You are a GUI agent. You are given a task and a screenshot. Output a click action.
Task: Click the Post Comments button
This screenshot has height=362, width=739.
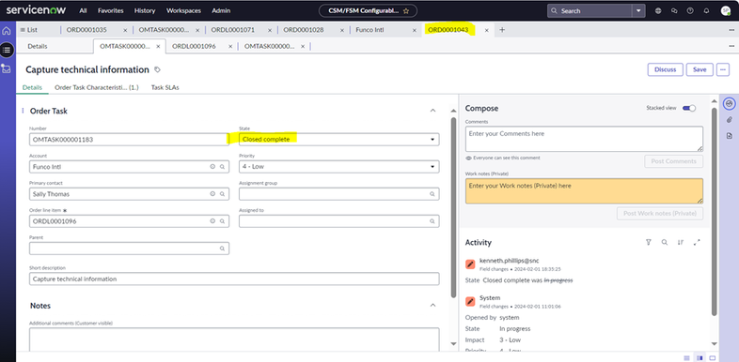(x=673, y=161)
